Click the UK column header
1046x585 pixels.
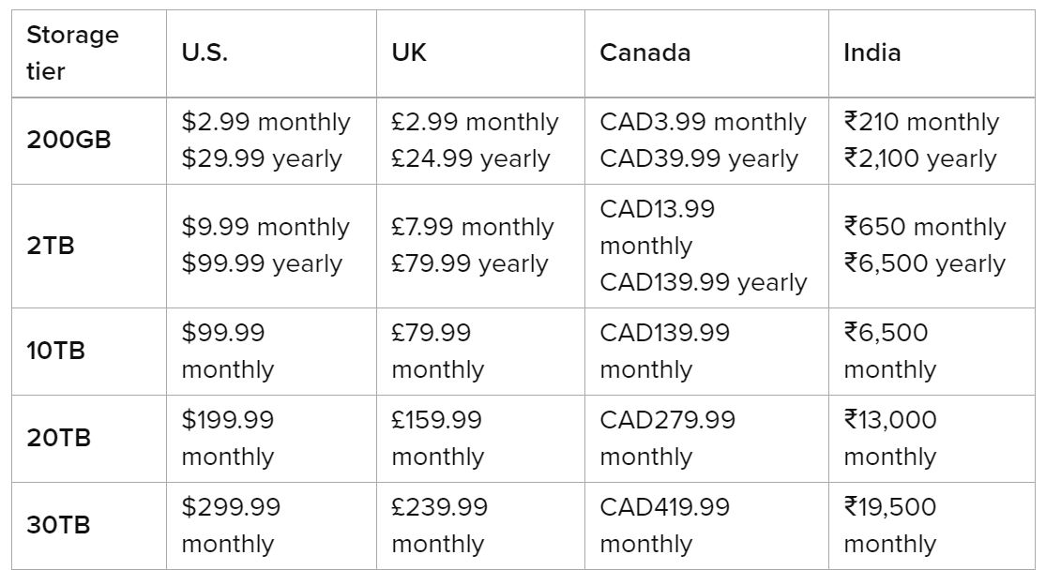coord(408,52)
